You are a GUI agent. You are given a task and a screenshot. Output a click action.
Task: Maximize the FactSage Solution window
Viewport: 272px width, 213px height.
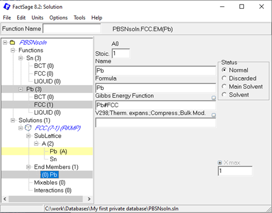click(x=241, y=7)
